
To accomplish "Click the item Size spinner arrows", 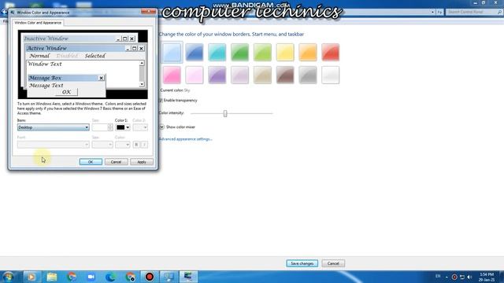I will pos(110,127).
